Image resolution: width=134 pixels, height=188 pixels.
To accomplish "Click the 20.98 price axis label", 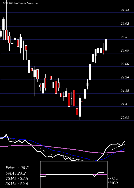I will pyautogui.click(x=125, y=118).
